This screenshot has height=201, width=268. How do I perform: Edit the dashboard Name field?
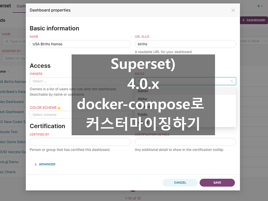tap(80, 44)
